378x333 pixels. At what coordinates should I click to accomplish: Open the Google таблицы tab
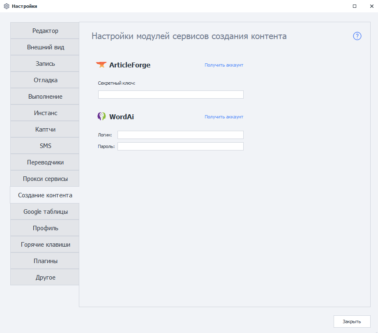pyautogui.click(x=45, y=212)
